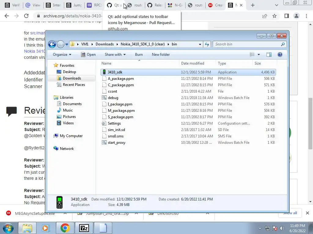Open the Share with dropdown

point(115,55)
